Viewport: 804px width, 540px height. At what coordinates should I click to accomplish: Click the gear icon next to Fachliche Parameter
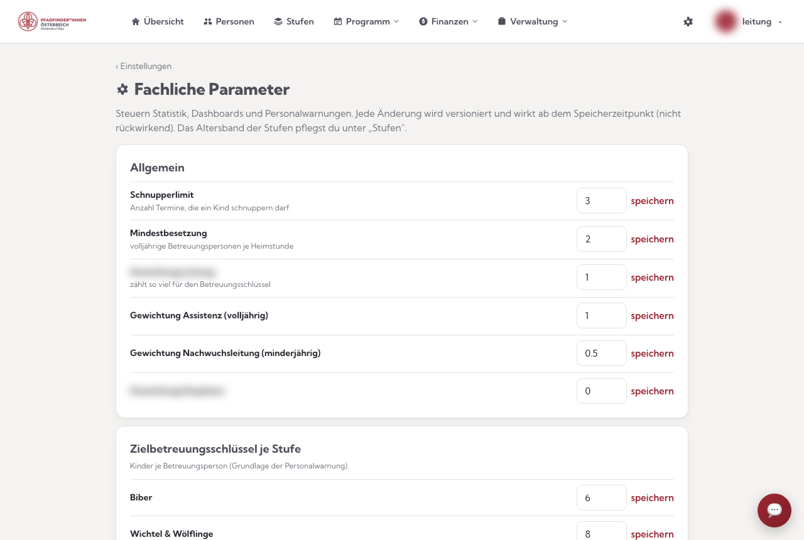pos(122,89)
